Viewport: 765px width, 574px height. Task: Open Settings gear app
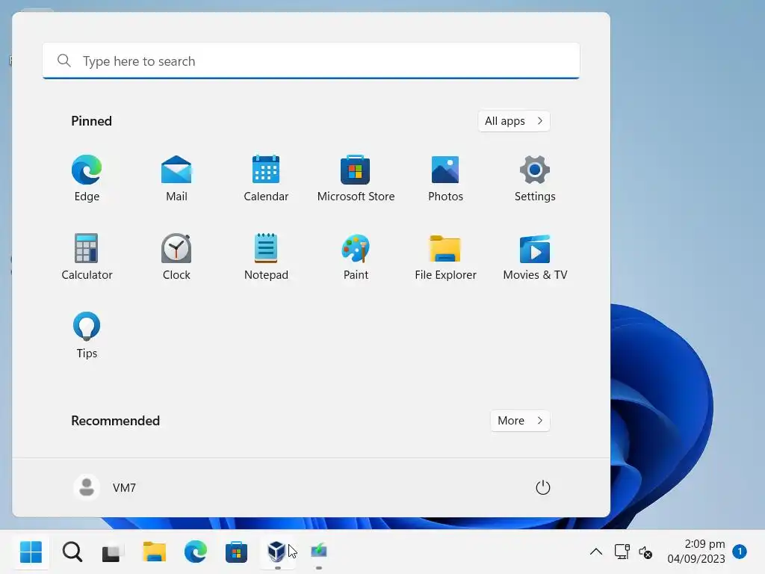(535, 178)
